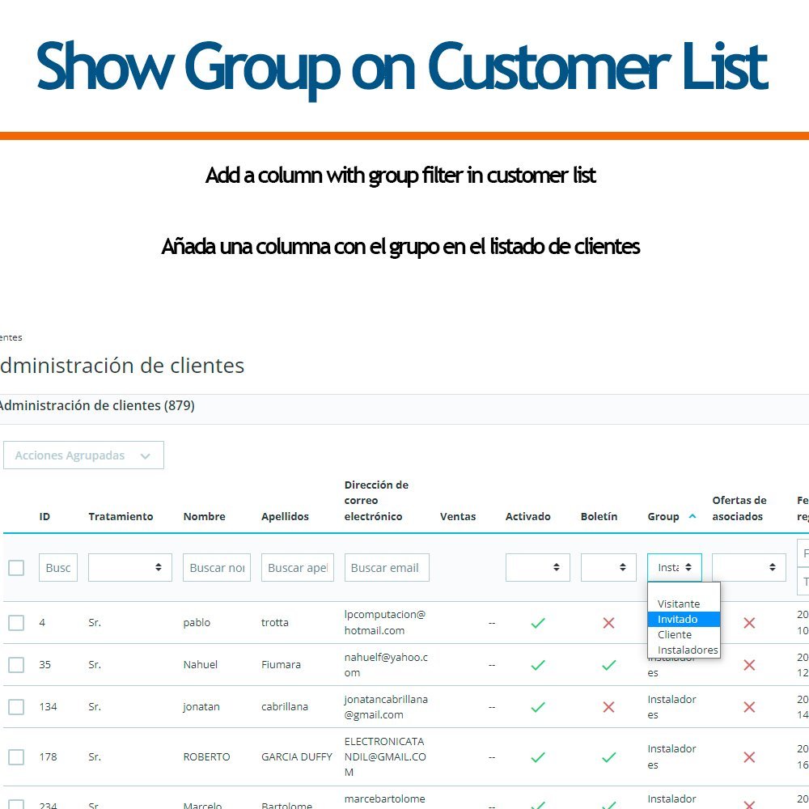The image size is (809, 809).
Task: Open the Boletín filter dropdown
Action: click(x=608, y=568)
